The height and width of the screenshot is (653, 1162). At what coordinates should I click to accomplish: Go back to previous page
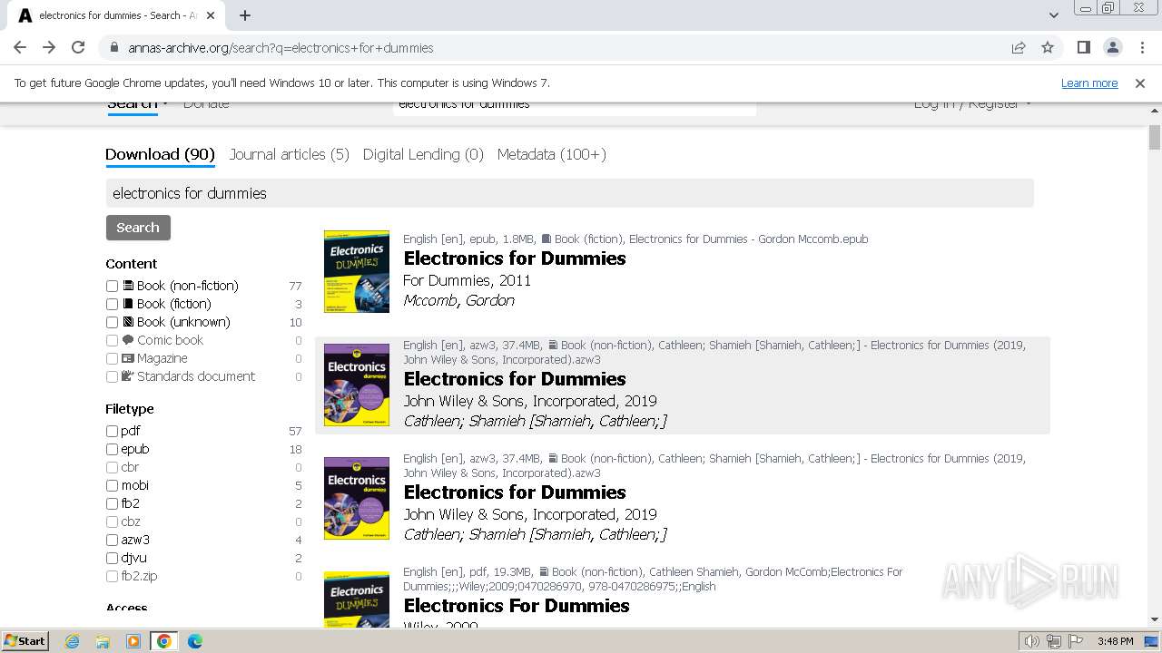(20, 47)
